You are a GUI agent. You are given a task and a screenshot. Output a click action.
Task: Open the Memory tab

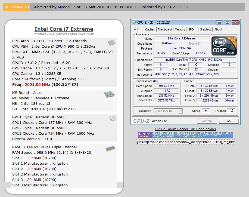coord(180,29)
